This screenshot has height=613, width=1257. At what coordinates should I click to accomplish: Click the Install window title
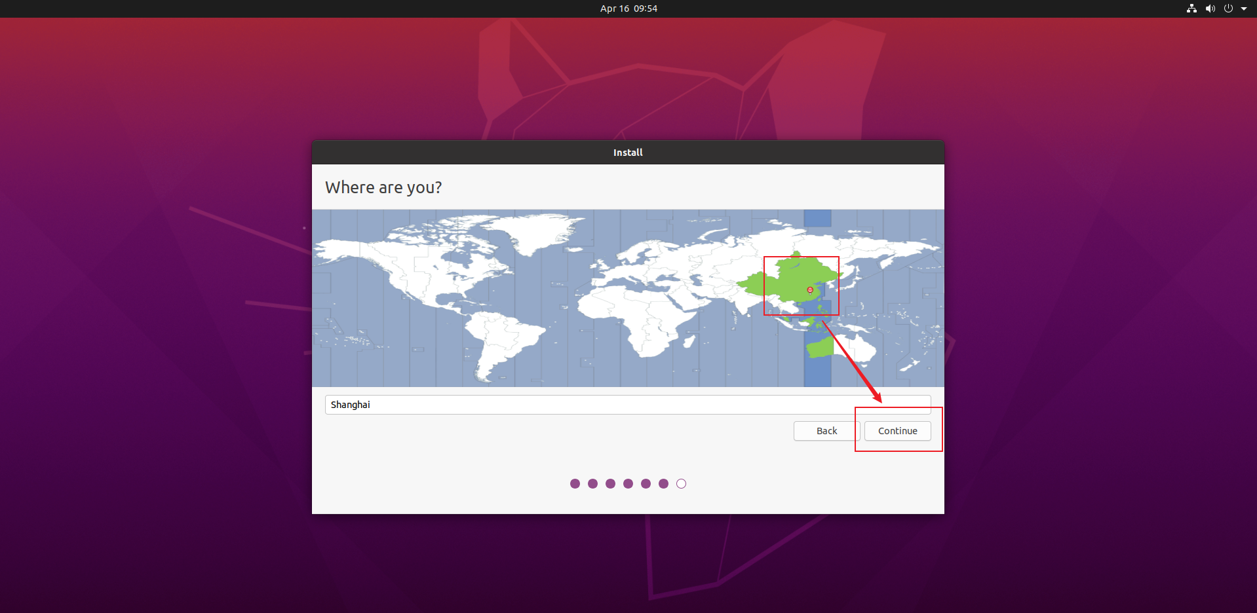(x=628, y=152)
